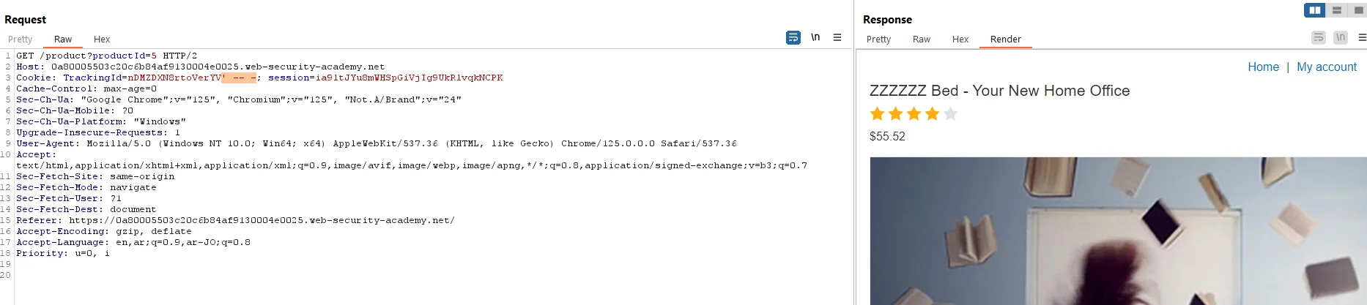
Task: Select side-by-side layout icon
Action: tap(1315, 10)
